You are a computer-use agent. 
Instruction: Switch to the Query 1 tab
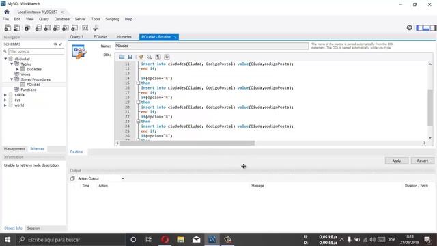pos(76,37)
